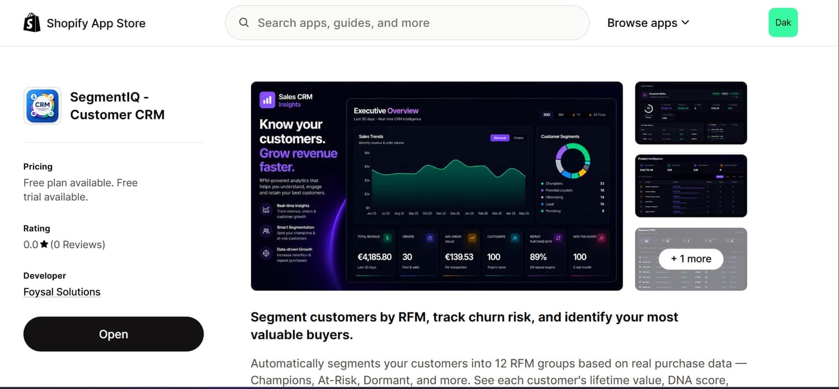Open the (0 Reviews) link

point(78,245)
